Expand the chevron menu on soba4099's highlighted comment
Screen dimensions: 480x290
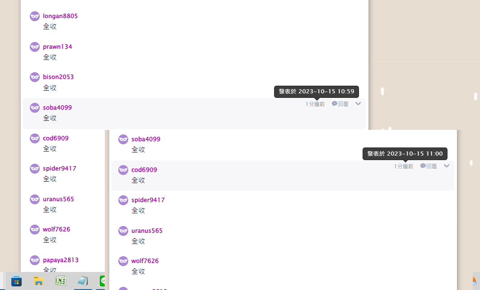(x=358, y=104)
